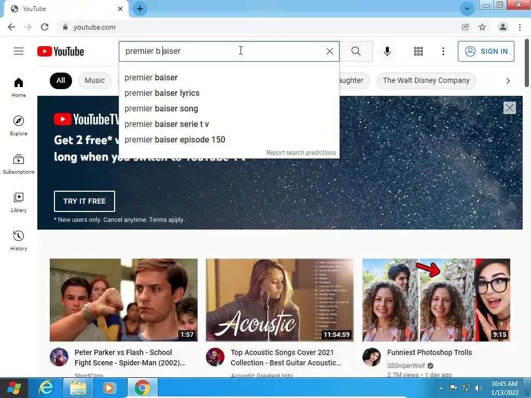The width and height of the screenshot is (531, 398).
Task: Open the YouTube apps grid icon
Action: tap(418, 51)
